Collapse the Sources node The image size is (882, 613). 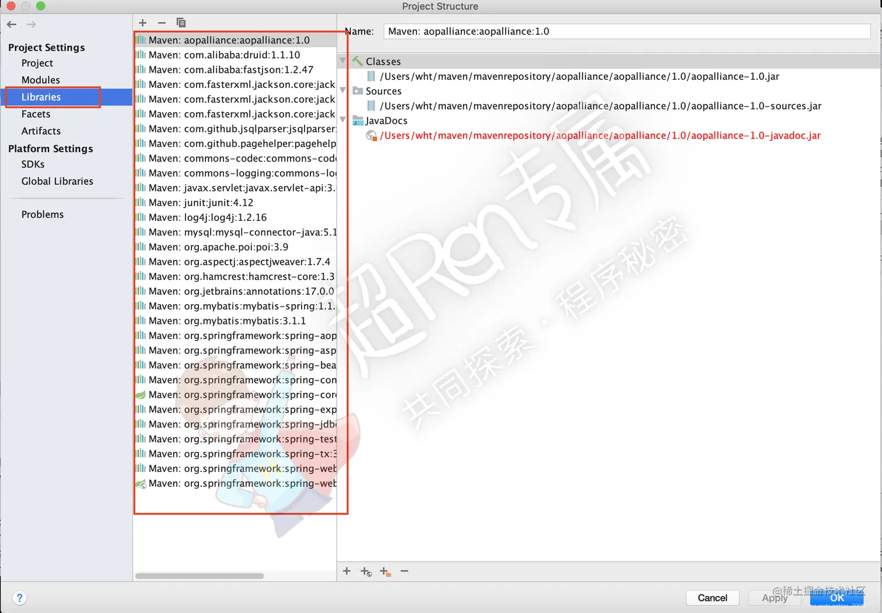(343, 90)
